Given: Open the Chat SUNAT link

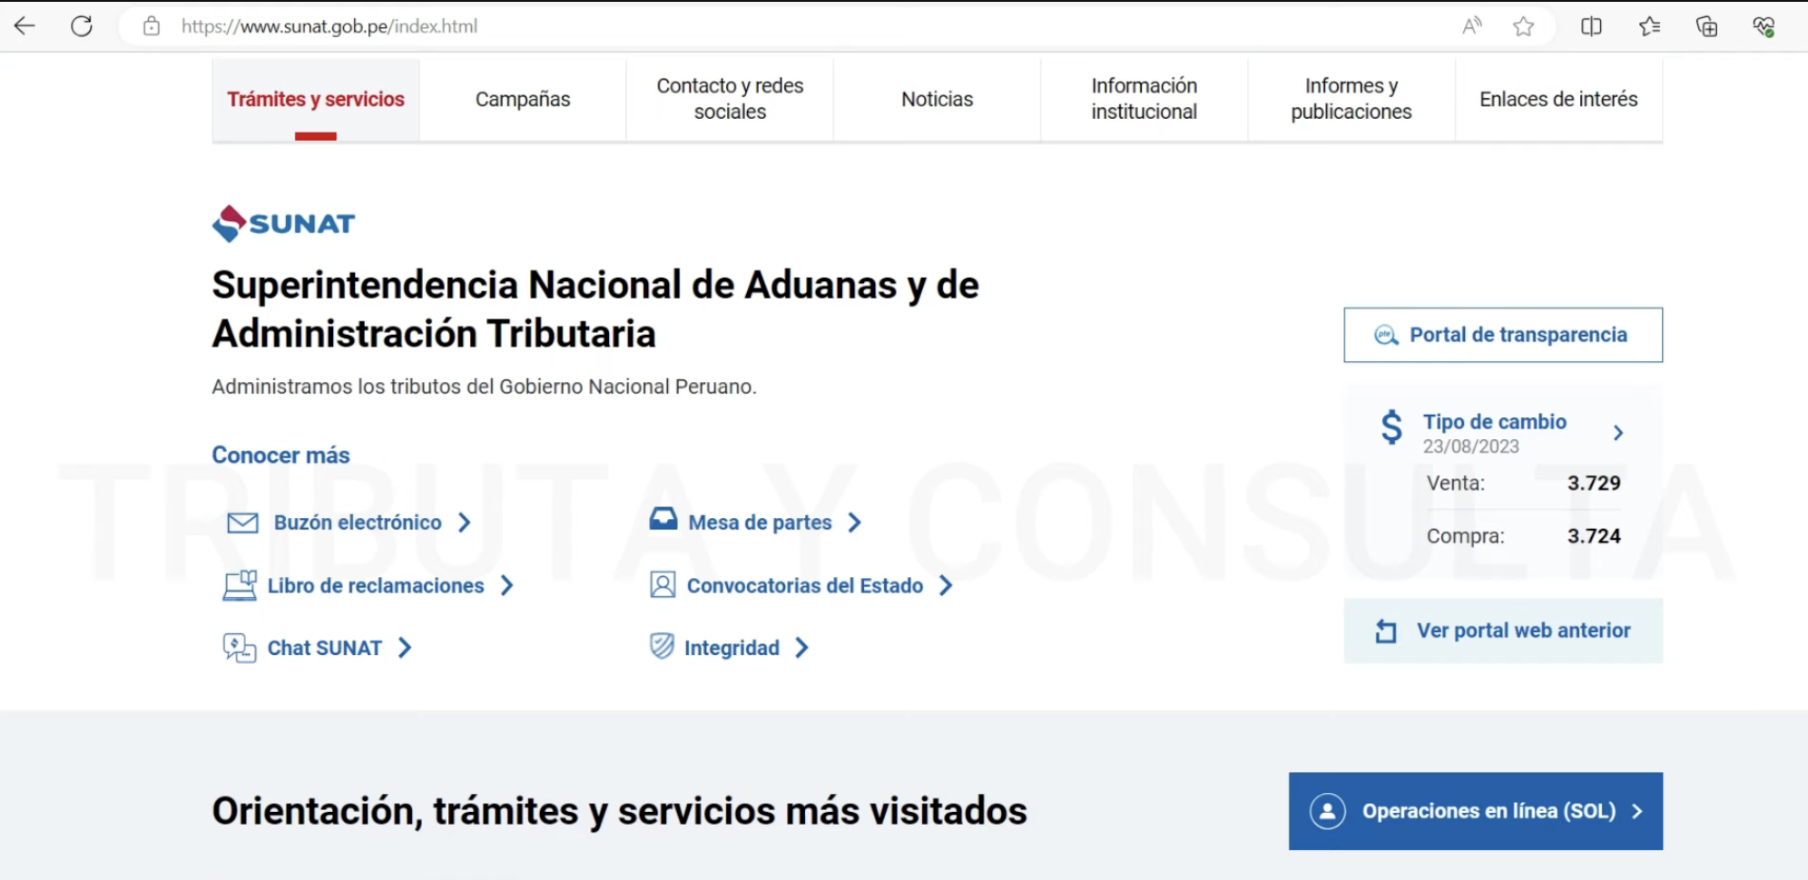Looking at the screenshot, I should pyautogui.click(x=325, y=648).
